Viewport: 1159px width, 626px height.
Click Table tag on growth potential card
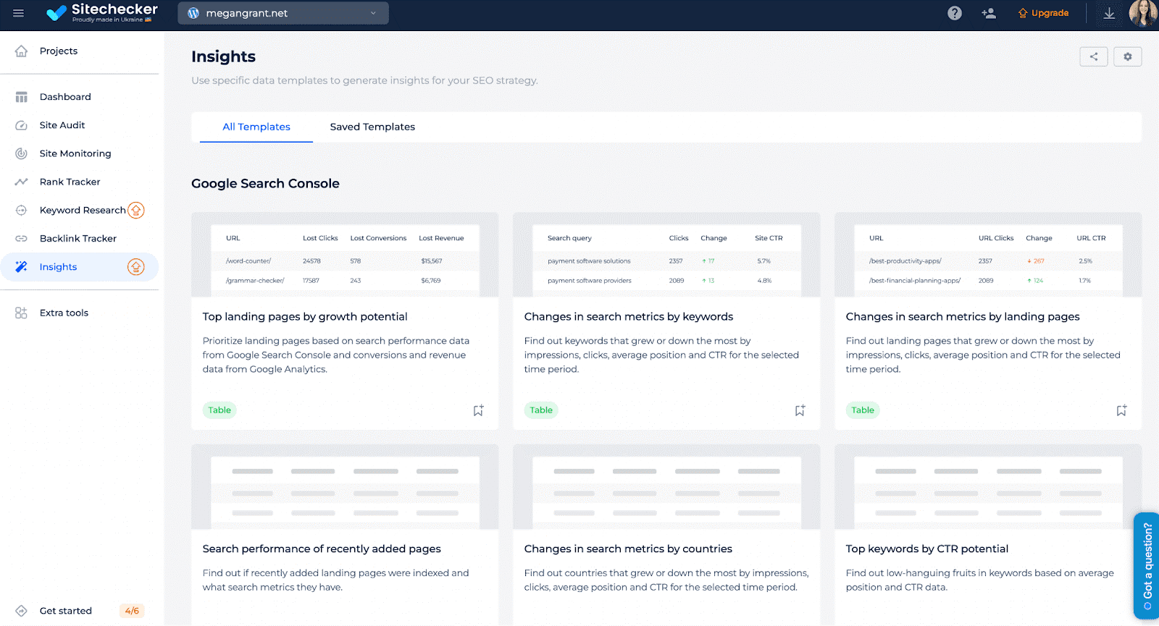(x=219, y=410)
